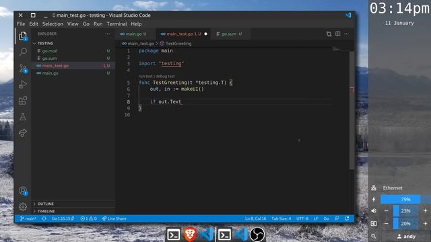Screen dimensions: 431x242
Task: Open the Extensions view
Action: tap(23, 100)
